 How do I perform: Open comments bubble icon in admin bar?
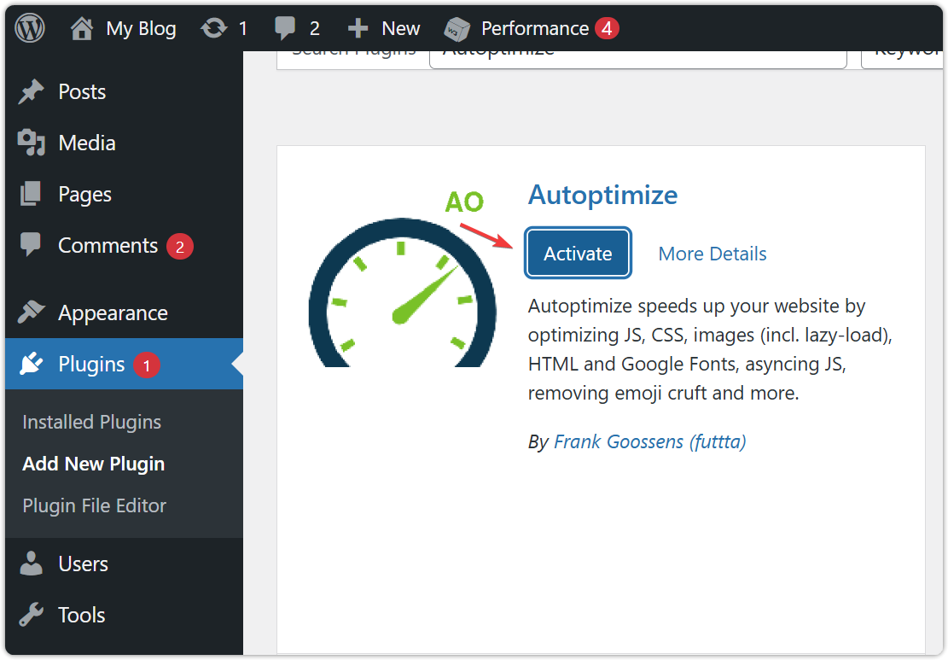(x=285, y=28)
